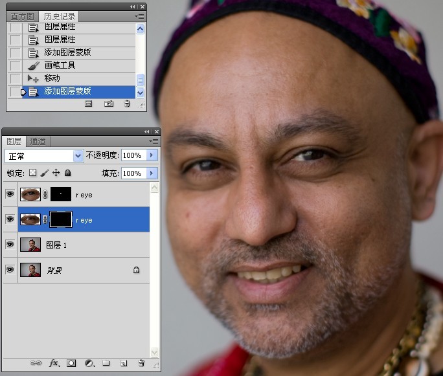Select the selected r eye layer mask
Image resolution: width=443 pixels, height=376 pixels.
61,219
